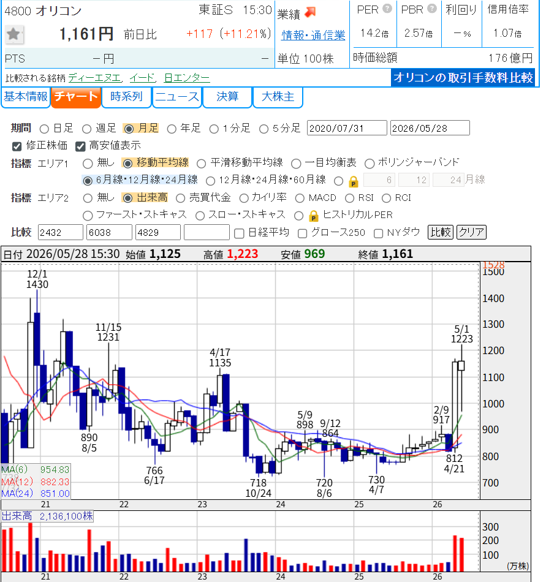This screenshot has width=546, height=582.
Task: Click the PBR help question icon
Action: pyautogui.click(x=431, y=9)
